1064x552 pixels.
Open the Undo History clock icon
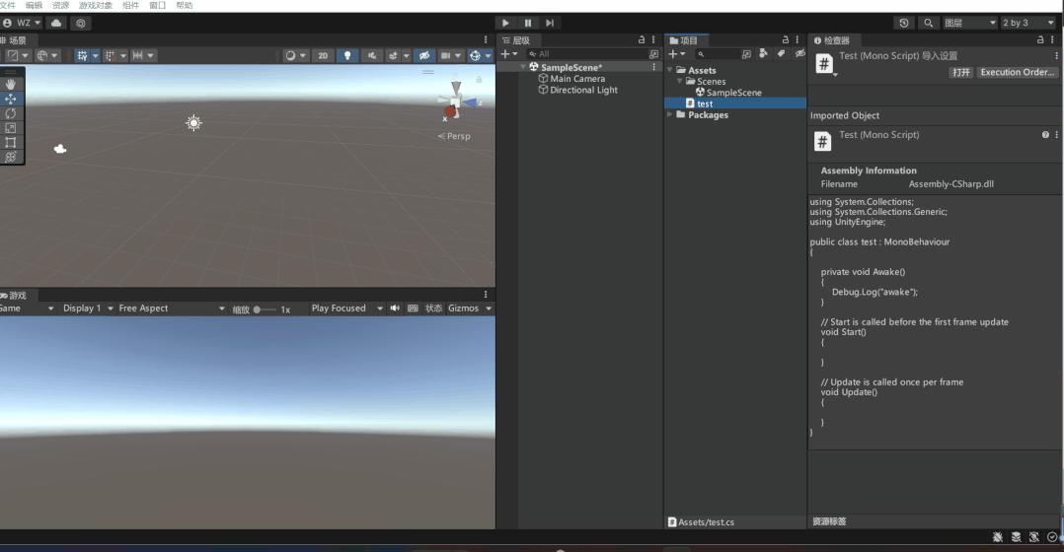904,23
